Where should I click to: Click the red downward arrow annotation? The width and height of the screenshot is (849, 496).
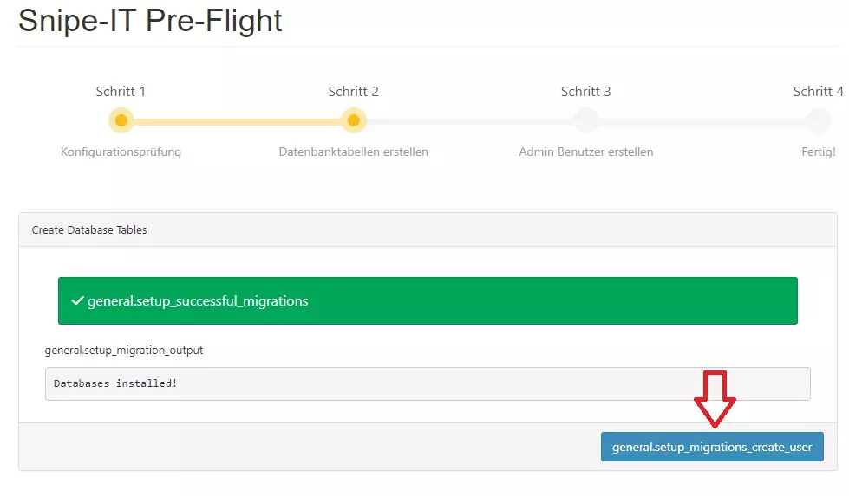coord(715,400)
